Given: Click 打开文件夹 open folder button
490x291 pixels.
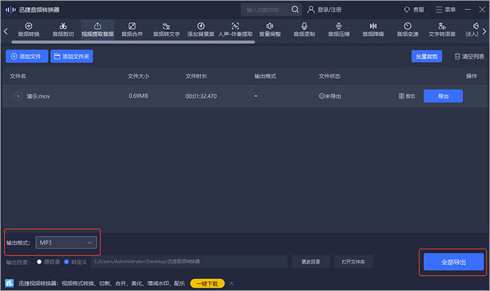Looking at the screenshot, I should 353,262.
